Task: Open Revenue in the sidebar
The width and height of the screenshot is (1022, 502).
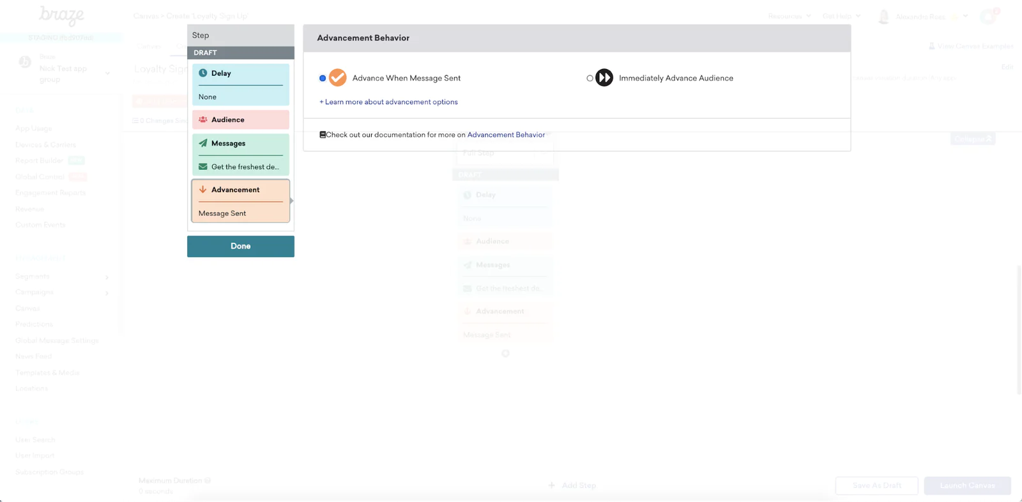Action: coord(29,209)
